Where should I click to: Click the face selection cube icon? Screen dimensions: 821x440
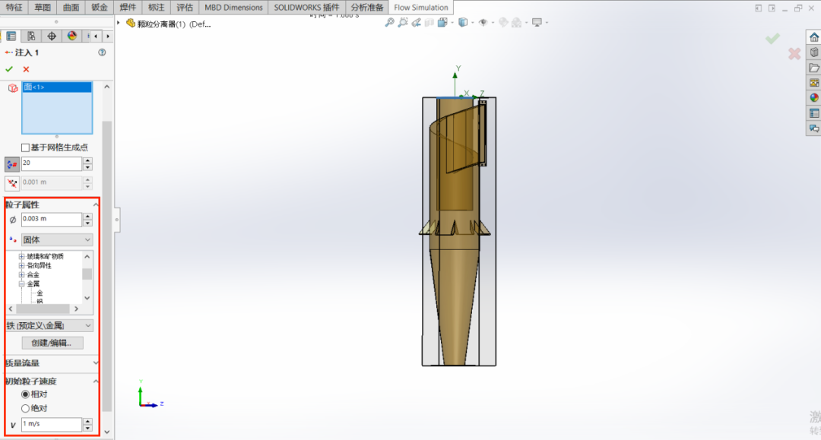point(13,88)
